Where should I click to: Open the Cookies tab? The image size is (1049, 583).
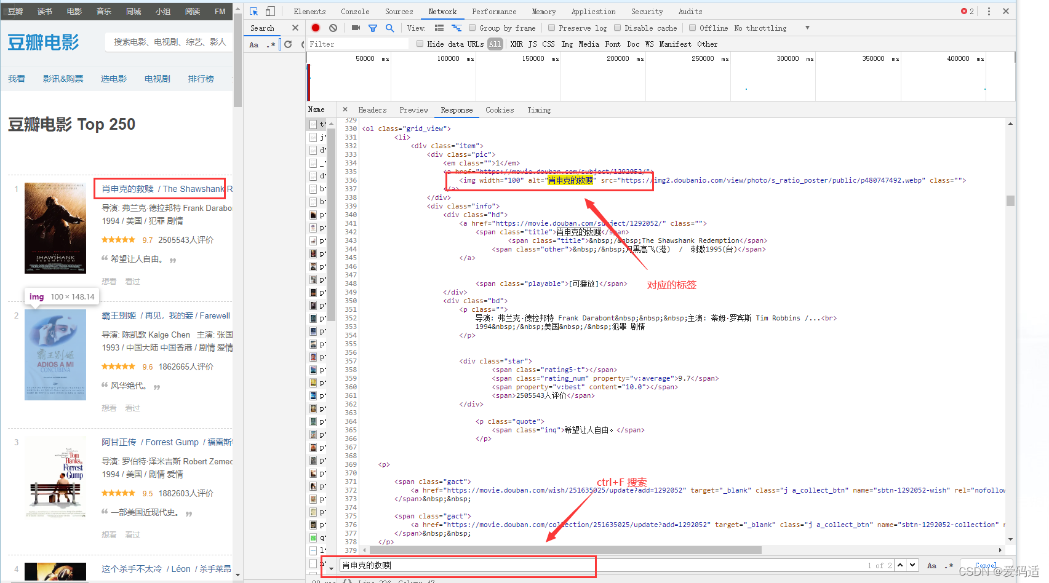[x=500, y=110]
